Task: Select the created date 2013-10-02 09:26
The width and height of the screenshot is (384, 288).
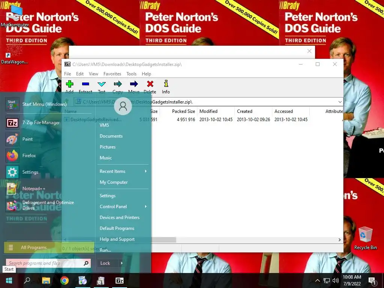Action: 253,120
